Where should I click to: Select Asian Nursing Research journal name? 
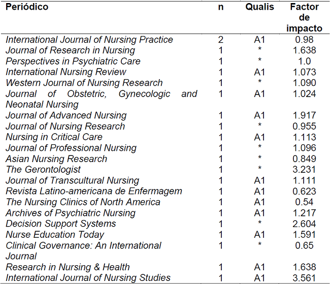pyautogui.click(x=56, y=159)
